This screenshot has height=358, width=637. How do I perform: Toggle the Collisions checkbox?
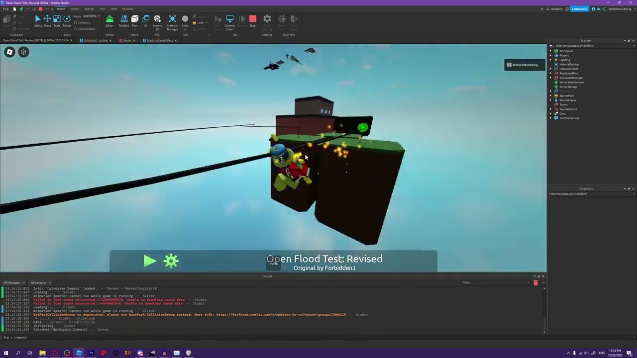(x=75, y=22)
